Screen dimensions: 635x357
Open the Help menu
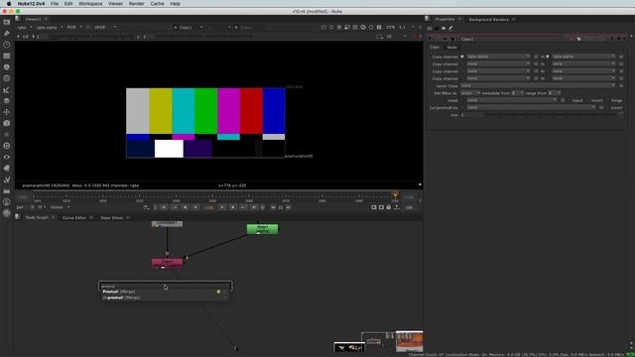pyautogui.click(x=175, y=4)
